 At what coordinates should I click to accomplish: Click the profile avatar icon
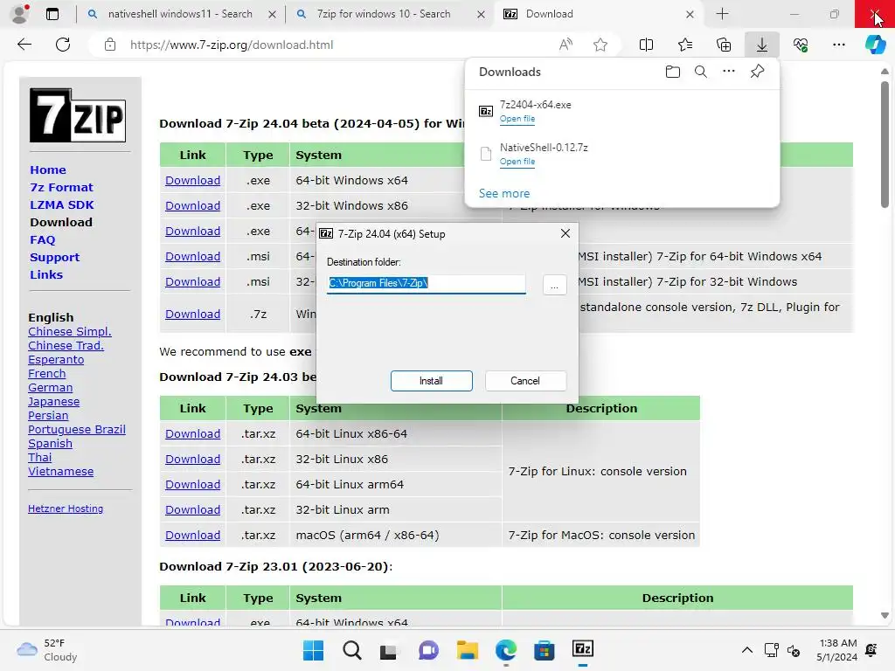pyautogui.click(x=20, y=14)
